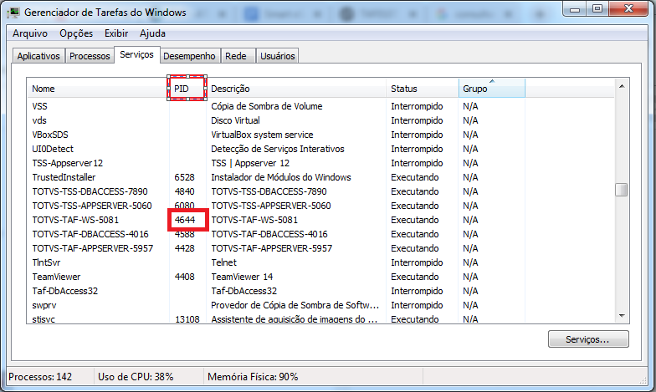The height and width of the screenshot is (392, 656).
Task: Click PID 6528 of TrustedInstaller
Action: pos(184,177)
